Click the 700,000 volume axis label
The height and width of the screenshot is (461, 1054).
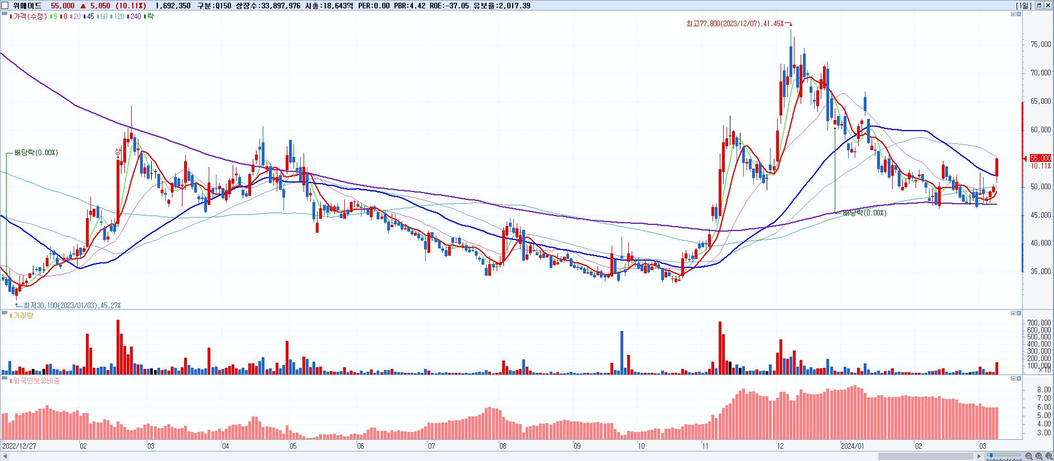[x=1038, y=323]
